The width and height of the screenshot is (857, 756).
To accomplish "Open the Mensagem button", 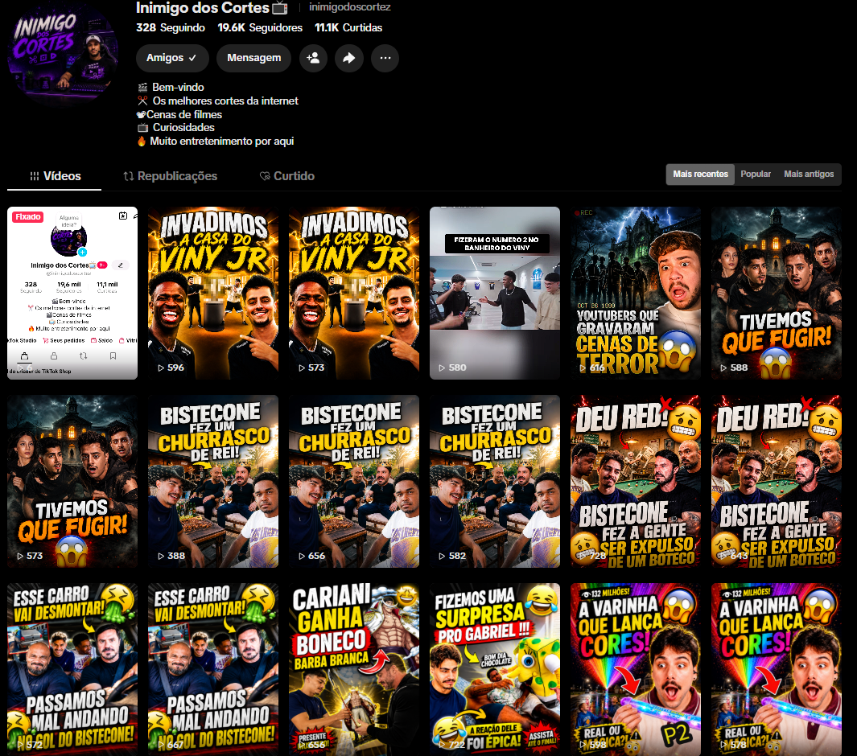I will point(254,58).
